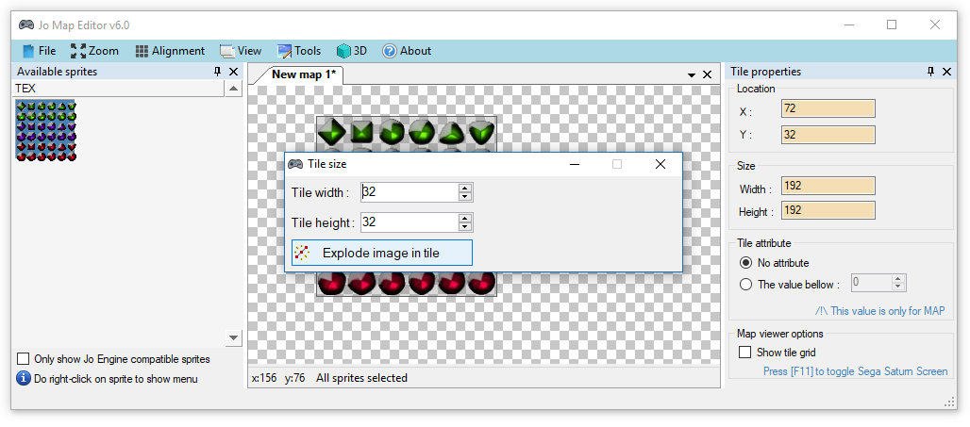
Task: Open the map tab list dropdown arrow
Action: (x=692, y=74)
